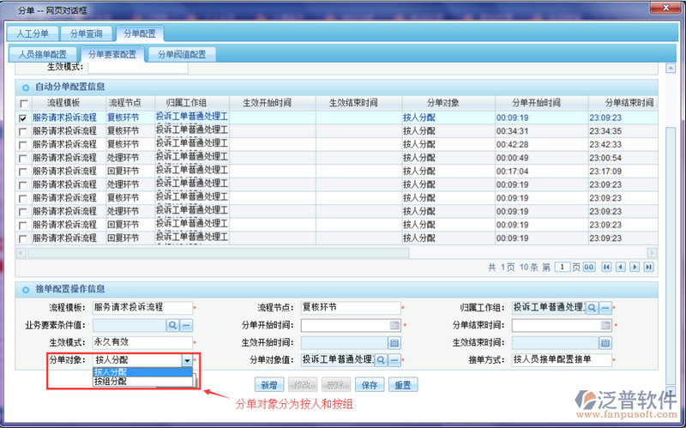
Task: Click search icon beside 分单对象值 field
Action: 381,360
